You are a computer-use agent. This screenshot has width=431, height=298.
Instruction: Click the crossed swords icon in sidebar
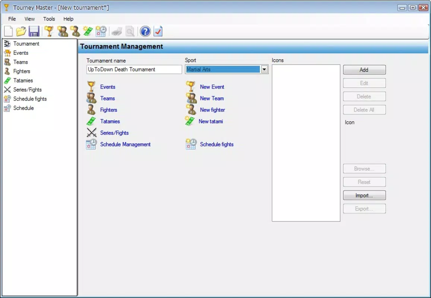7,90
